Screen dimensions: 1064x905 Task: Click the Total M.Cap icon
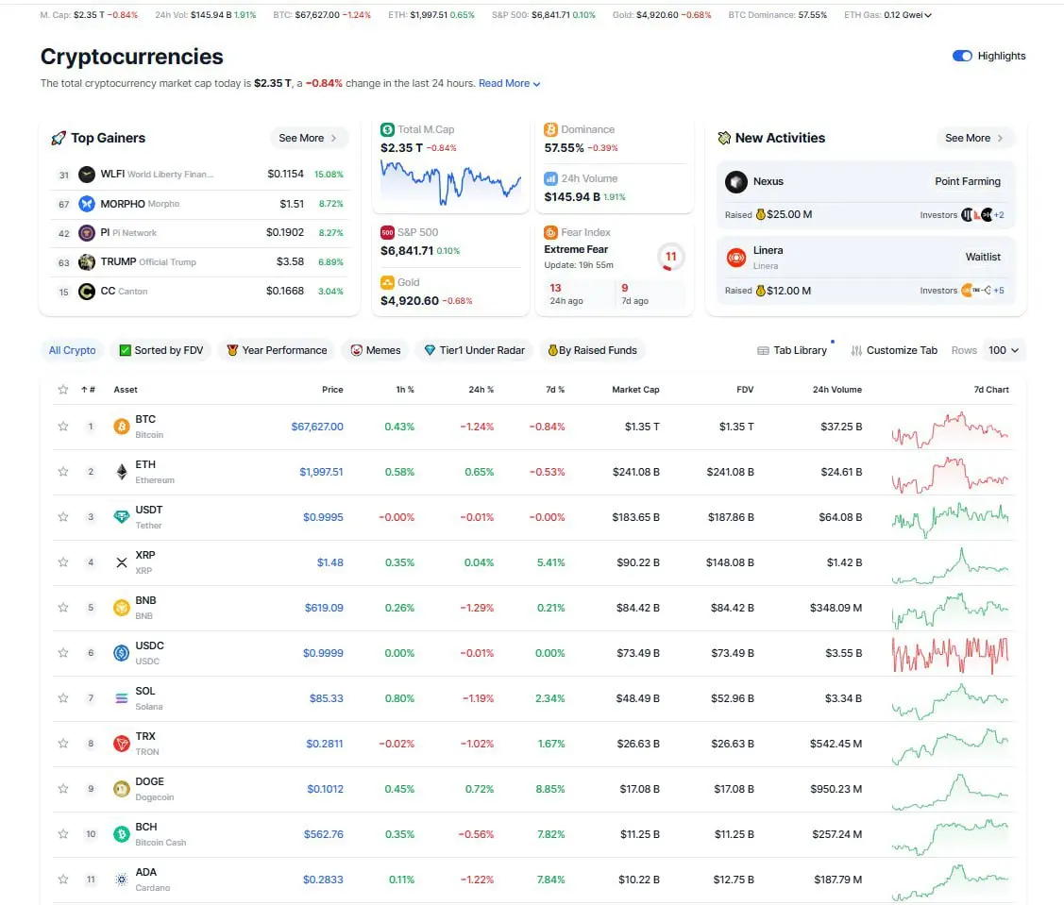tap(387, 129)
